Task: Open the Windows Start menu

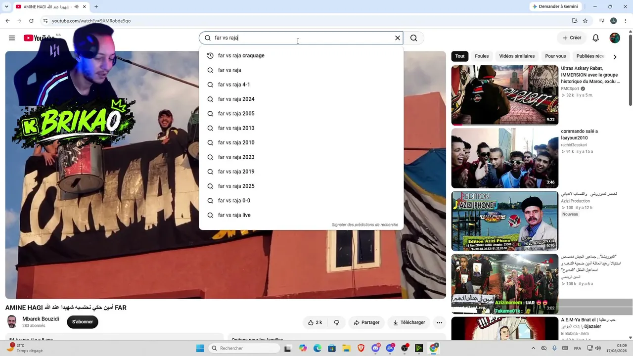Action: coord(200,348)
